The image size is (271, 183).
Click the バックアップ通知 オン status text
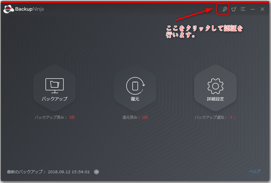tap(215, 118)
